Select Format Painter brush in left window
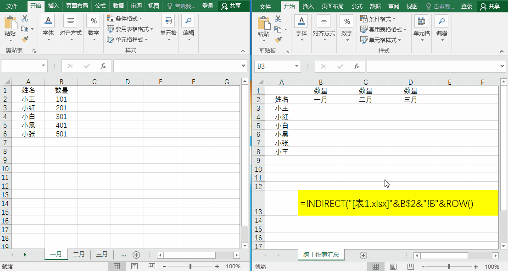The image size is (508, 271). pyautogui.click(x=25, y=39)
